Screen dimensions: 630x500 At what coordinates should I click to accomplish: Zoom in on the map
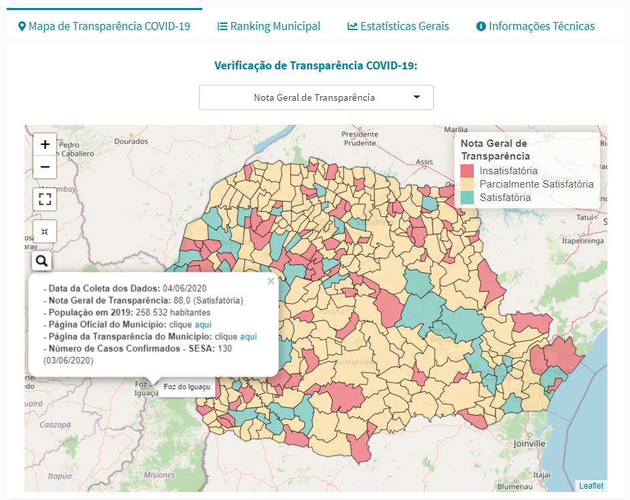point(45,144)
